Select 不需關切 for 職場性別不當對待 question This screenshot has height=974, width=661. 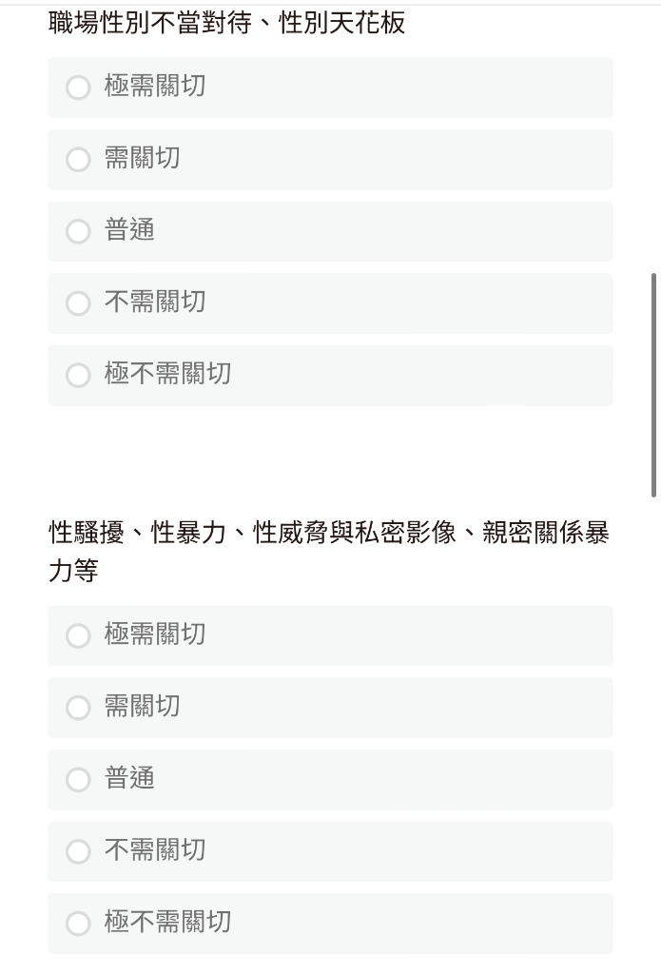(331, 303)
